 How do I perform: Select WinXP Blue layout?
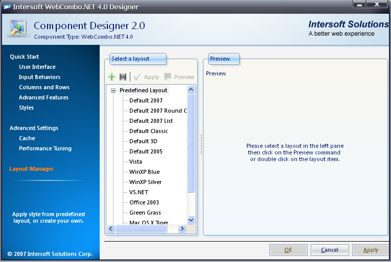(x=144, y=172)
